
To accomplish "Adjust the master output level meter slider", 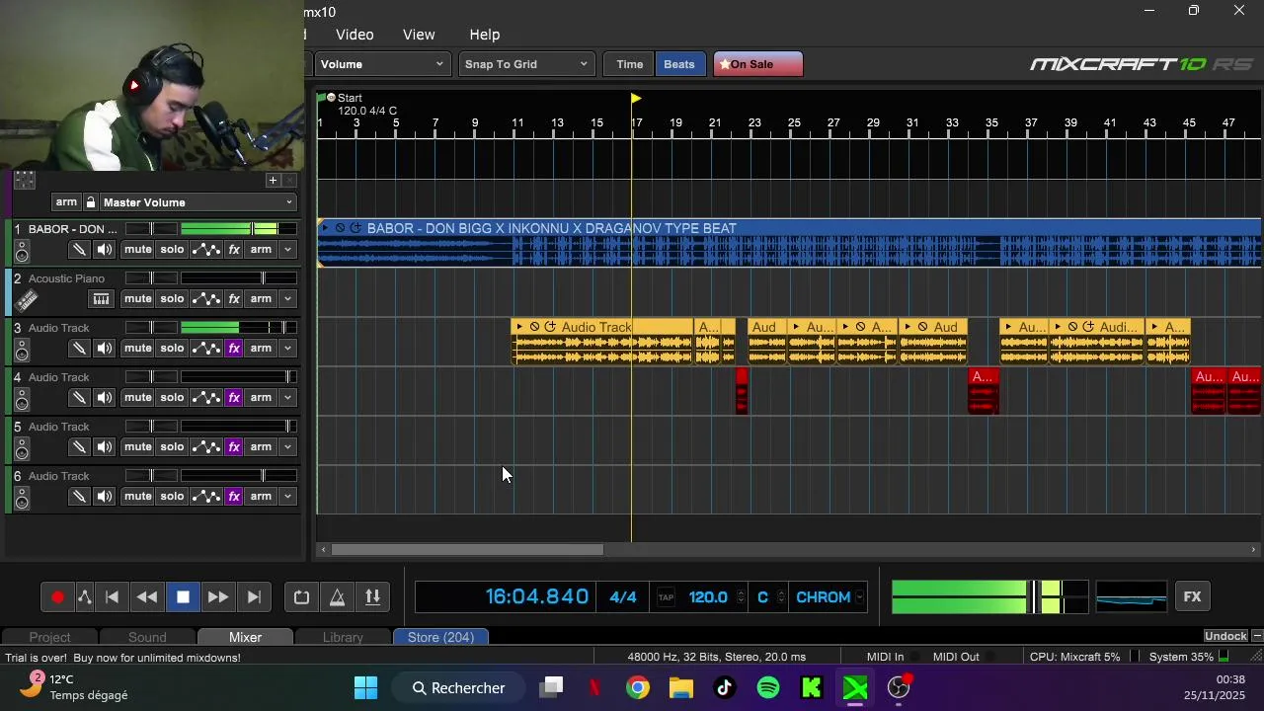I will 989,596.
